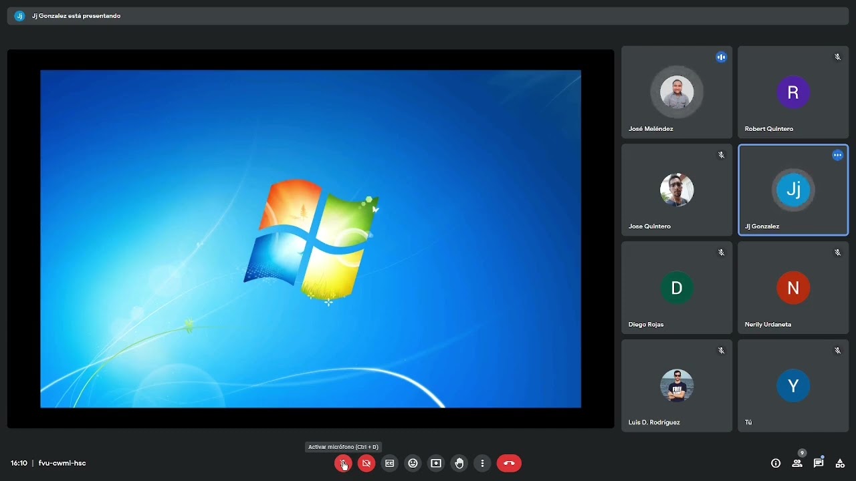The height and width of the screenshot is (481, 856).
Task: Select José Meléndez's profile photo
Action: coord(677,92)
